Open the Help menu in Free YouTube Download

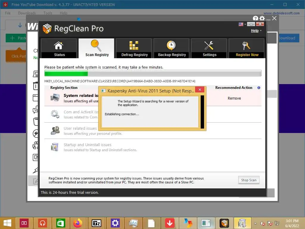click(64, 13)
